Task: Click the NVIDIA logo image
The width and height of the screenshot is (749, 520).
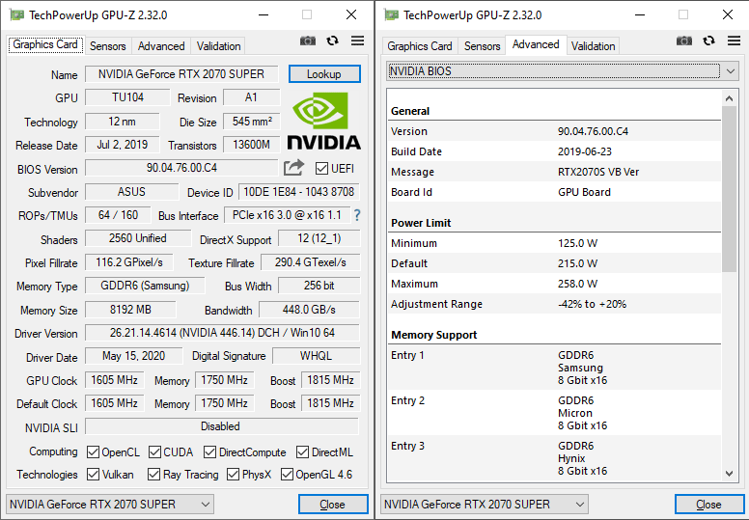Action: 323,122
